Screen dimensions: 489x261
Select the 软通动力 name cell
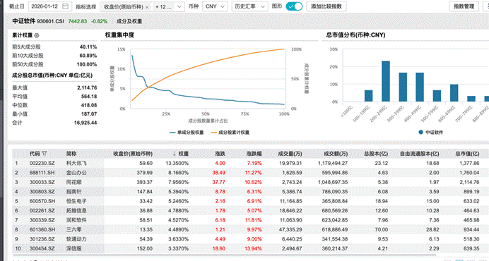[76, 239]
